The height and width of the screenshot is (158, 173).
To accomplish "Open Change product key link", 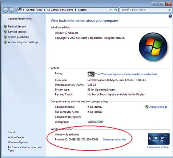I will [114, 140].
